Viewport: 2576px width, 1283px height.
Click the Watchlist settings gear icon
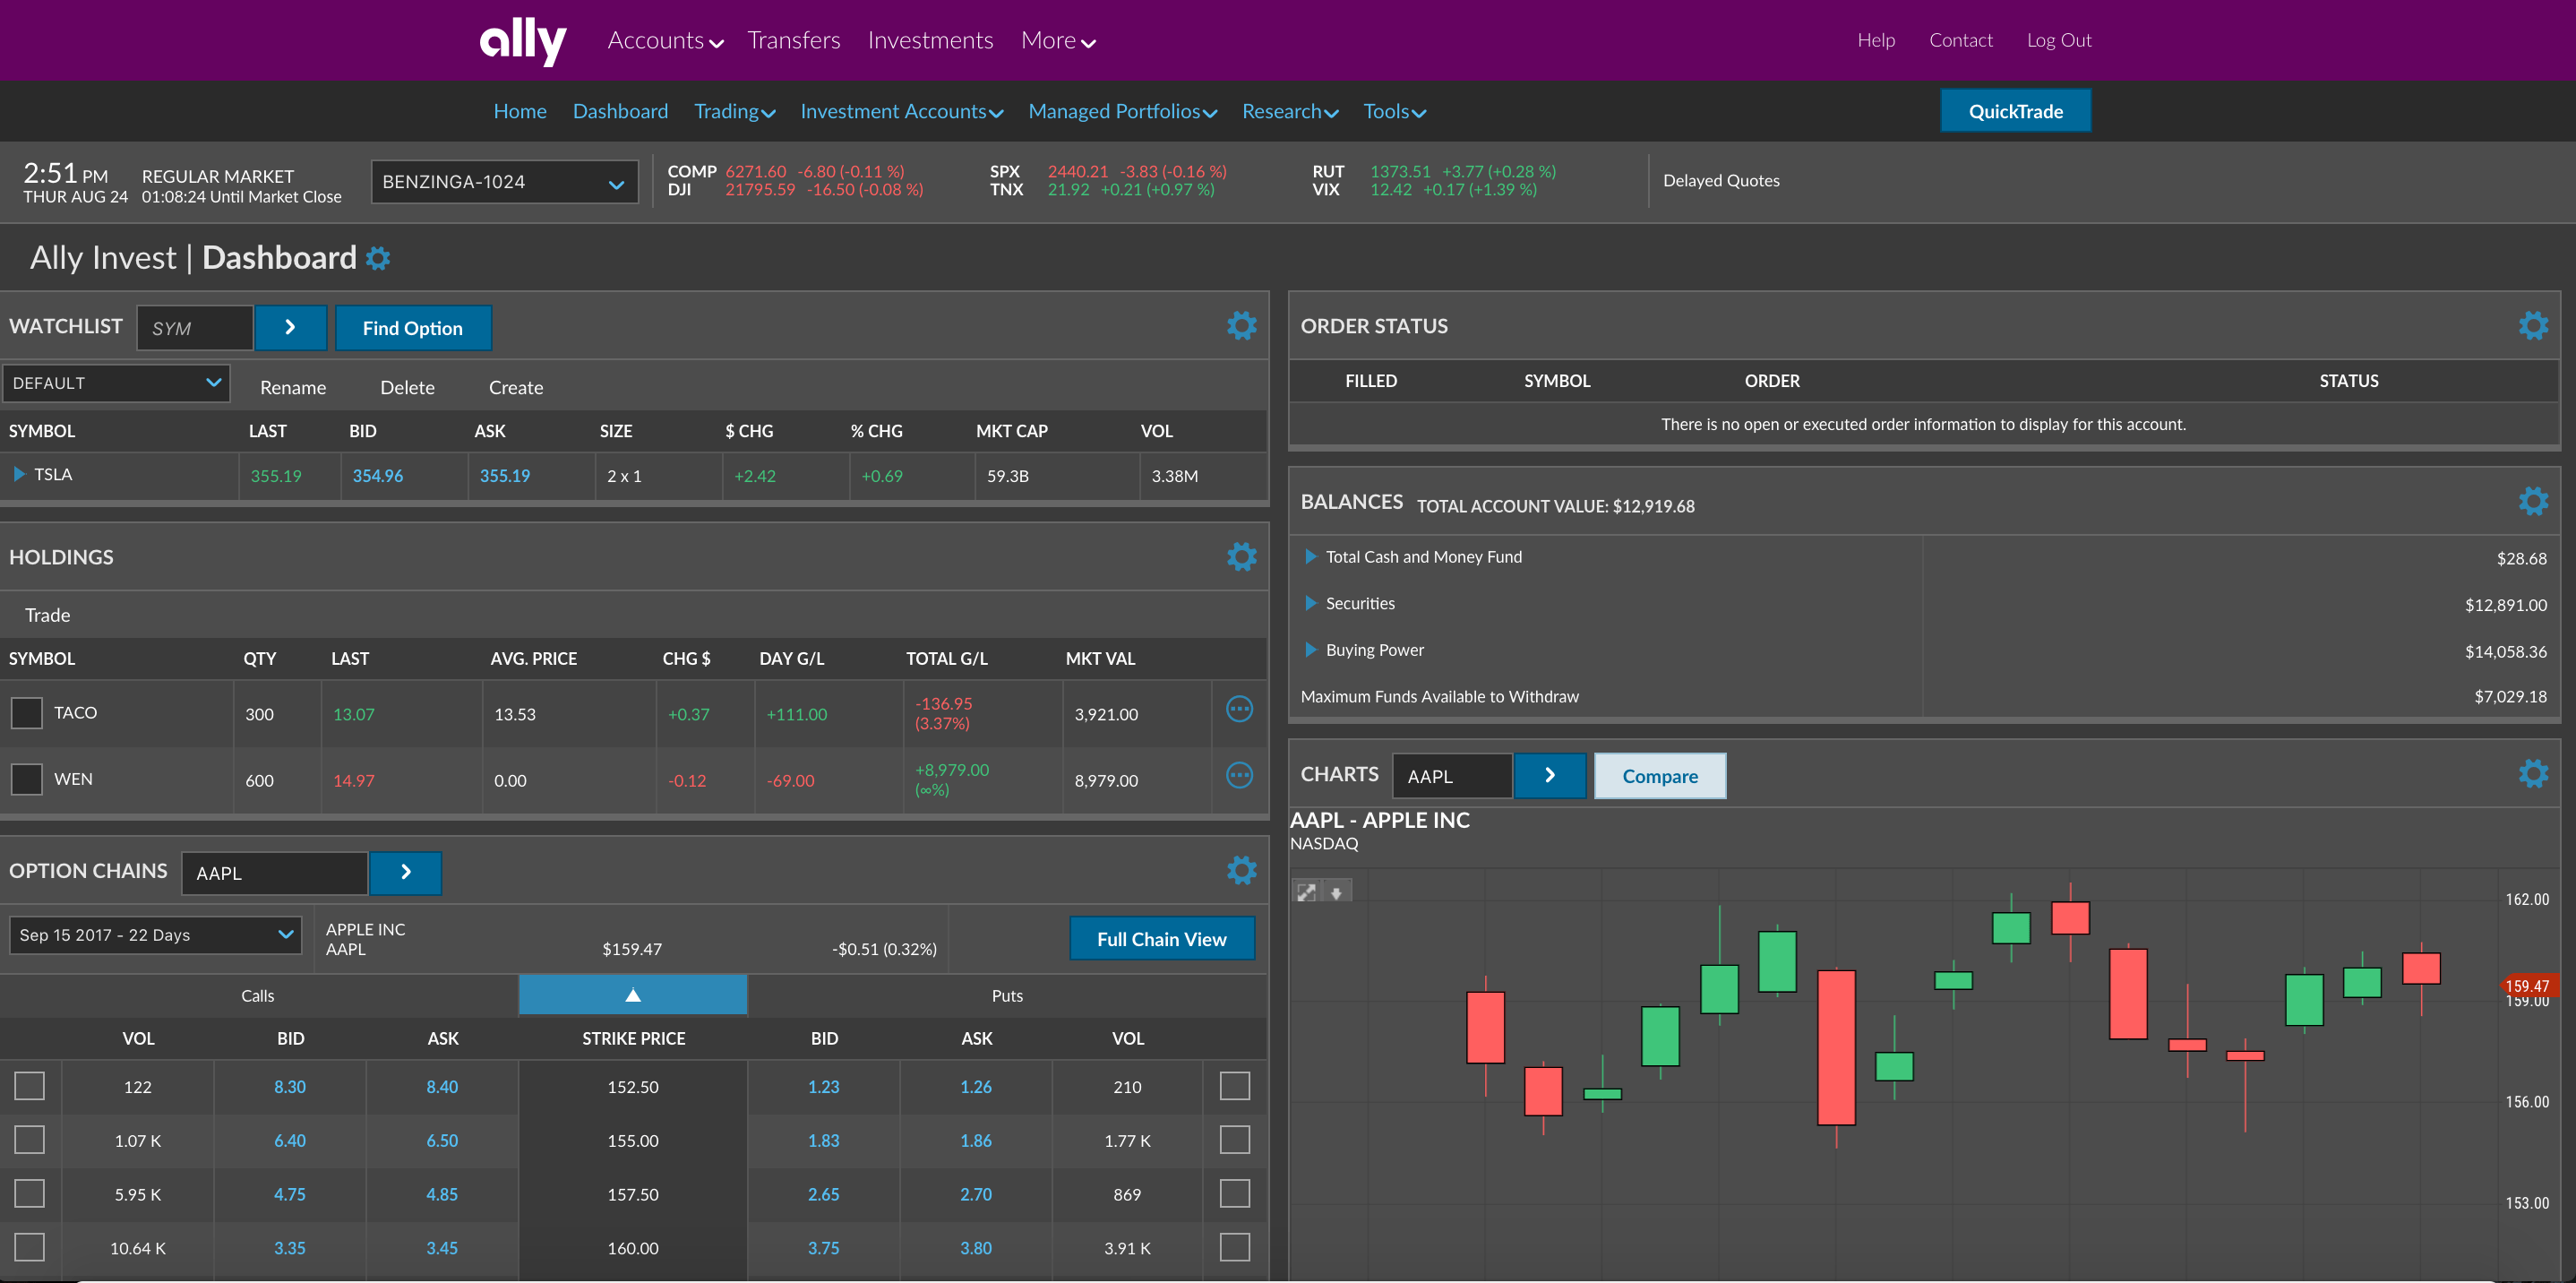(x=1242, y=325)
